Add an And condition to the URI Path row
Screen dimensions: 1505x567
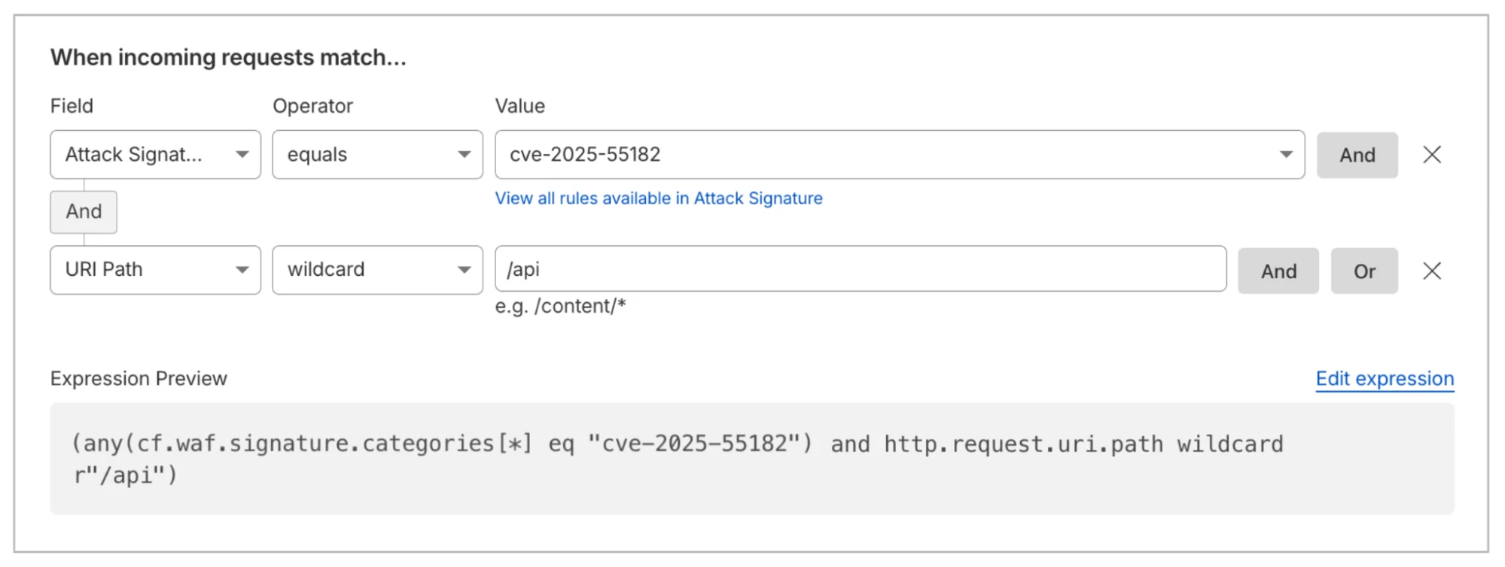coord(1278,271)
